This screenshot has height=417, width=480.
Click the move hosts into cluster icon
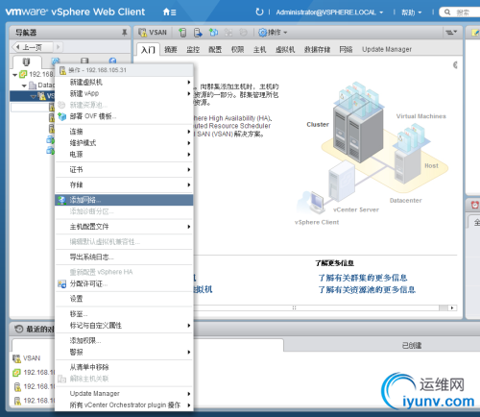click(x=198, y=33)
